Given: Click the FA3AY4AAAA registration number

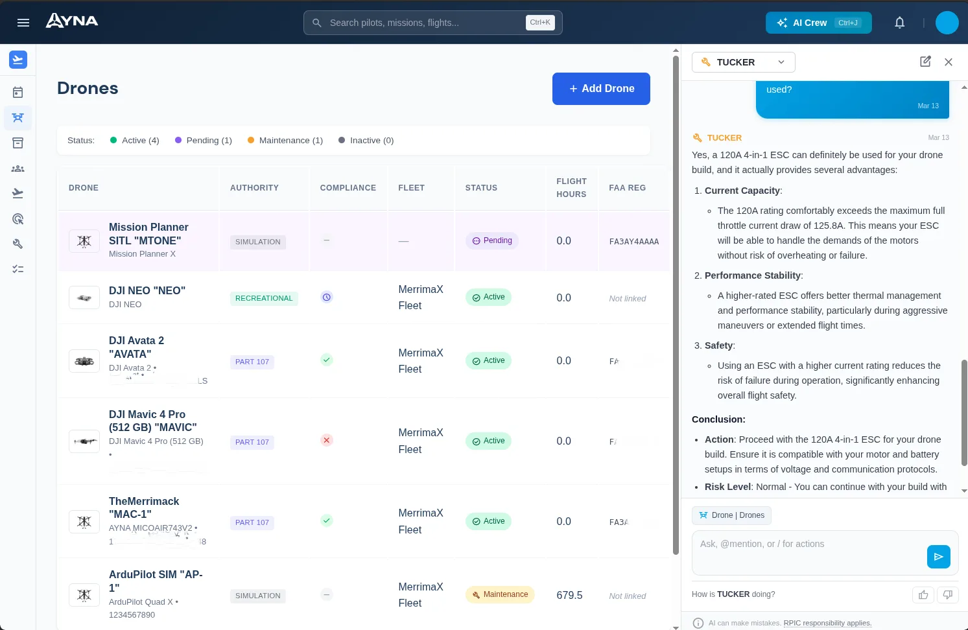Looking at the screenshot, I should coord(634,242).
